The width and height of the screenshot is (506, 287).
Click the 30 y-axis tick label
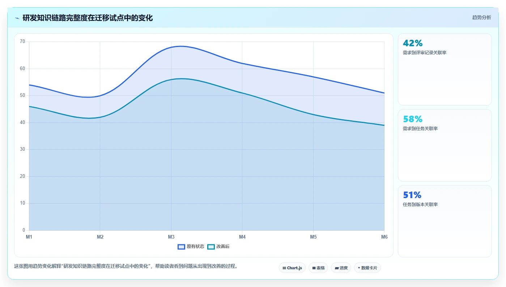click(x=22, y=149)
